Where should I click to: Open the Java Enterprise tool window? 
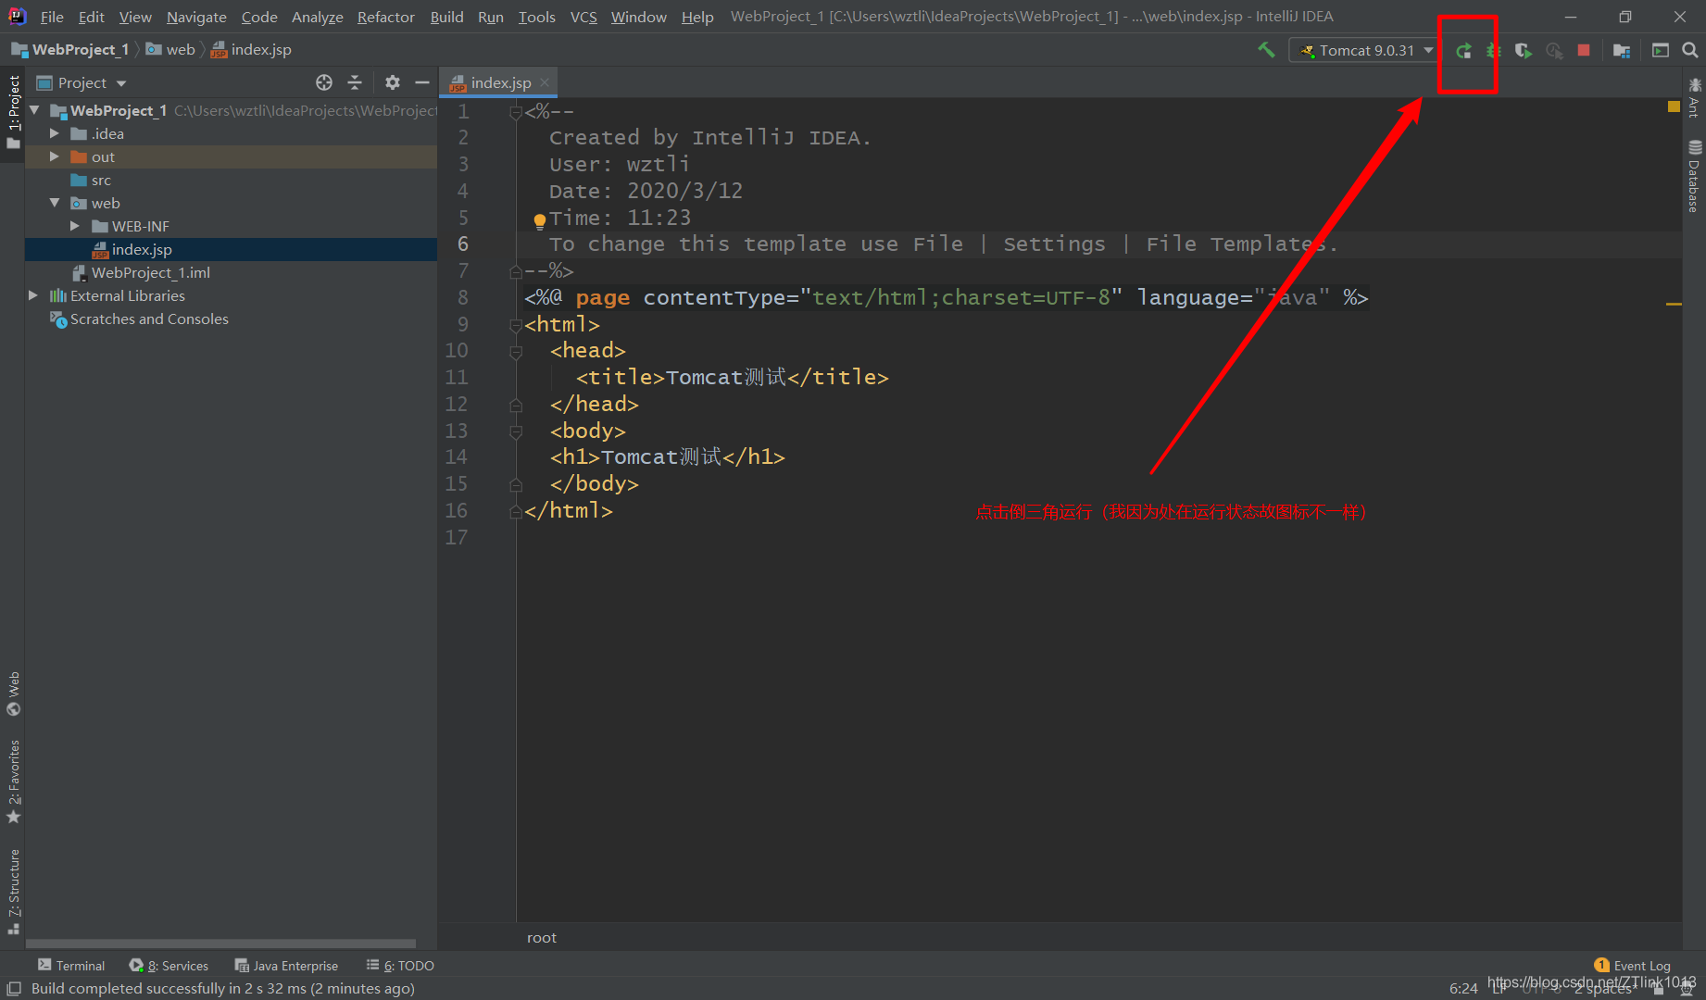tap(286, 965)
